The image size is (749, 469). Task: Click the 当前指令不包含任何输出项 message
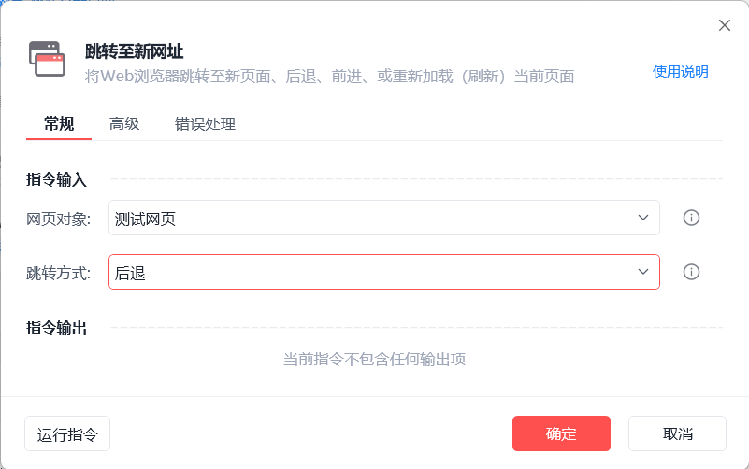[x=374, y=359]
